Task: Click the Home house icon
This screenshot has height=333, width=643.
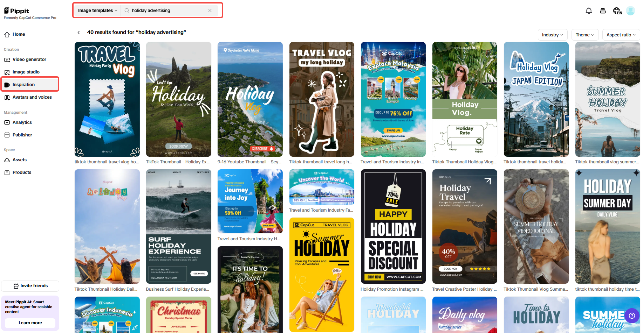Action: 7,34
